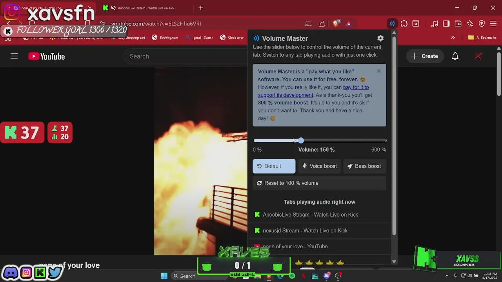The image size is (502, 282).
Task: Open Windows Start menu
Action: pos(164,276)
